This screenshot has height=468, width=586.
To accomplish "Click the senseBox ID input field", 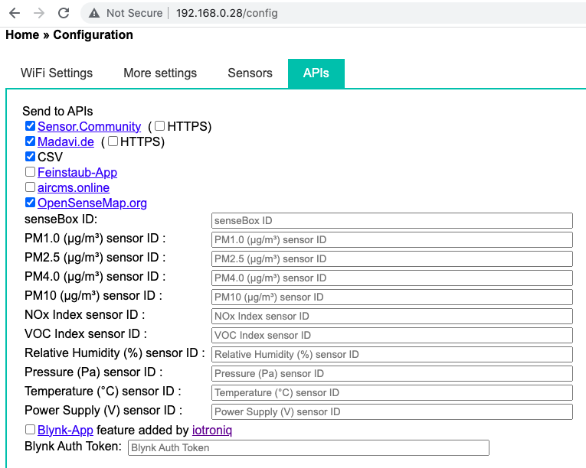I will click(391, 220).
